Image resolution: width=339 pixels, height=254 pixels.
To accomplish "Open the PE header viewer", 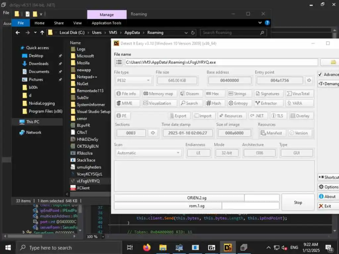I will [x=123, y=116].
